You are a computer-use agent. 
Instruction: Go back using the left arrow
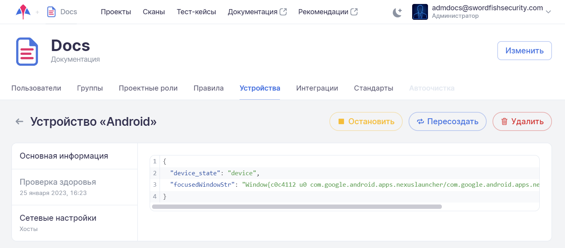pos(19,121)
